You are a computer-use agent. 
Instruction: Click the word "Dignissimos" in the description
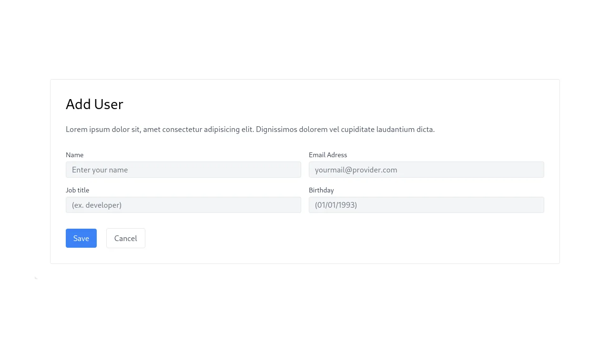pos(276,129)
